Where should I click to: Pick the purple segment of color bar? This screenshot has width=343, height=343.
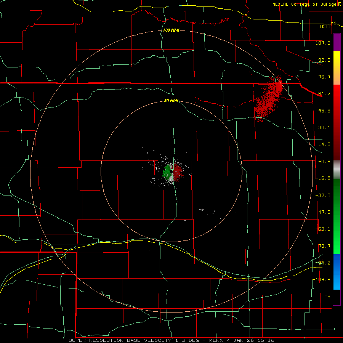(x=337, y=42)
